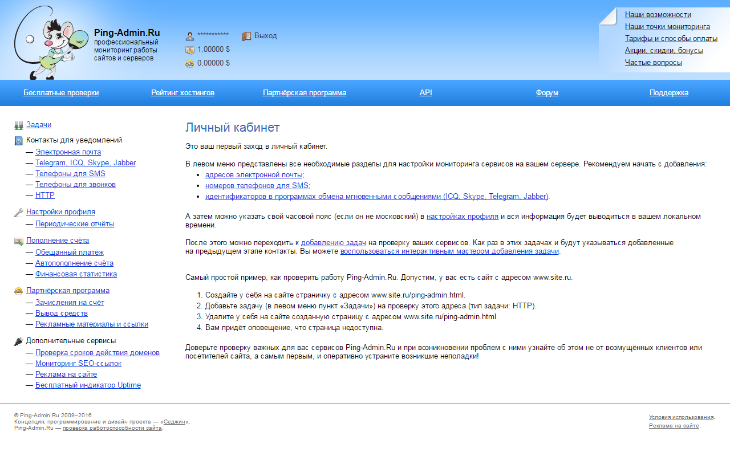This screenshot has width=730, height=456.
Task: Open Задачи in the left sidebar
Action: 39,125
